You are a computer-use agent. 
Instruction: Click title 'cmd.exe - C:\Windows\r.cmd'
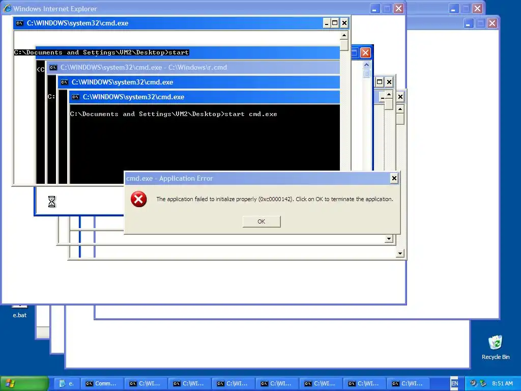(144, 68)
